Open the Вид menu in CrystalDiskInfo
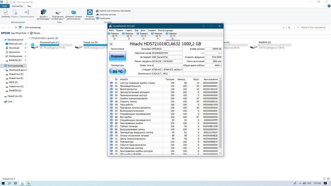This screenshot has width=331, height=186. click(137, 30)
